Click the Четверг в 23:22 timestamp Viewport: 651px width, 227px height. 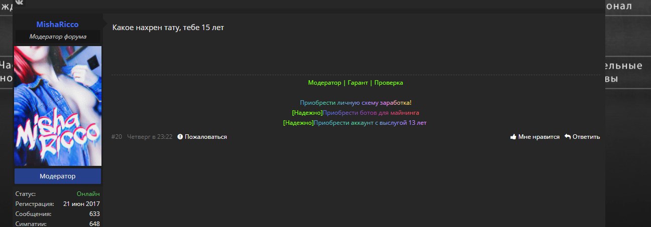(x=150, y=137)
